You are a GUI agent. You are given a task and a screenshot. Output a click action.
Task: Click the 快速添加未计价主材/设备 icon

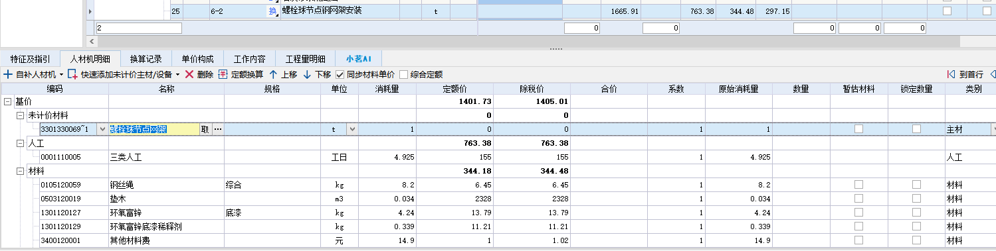(72, 75)
